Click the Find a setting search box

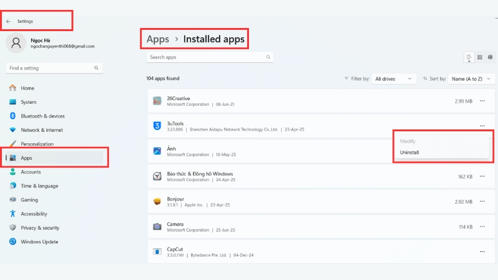(50, 68)
